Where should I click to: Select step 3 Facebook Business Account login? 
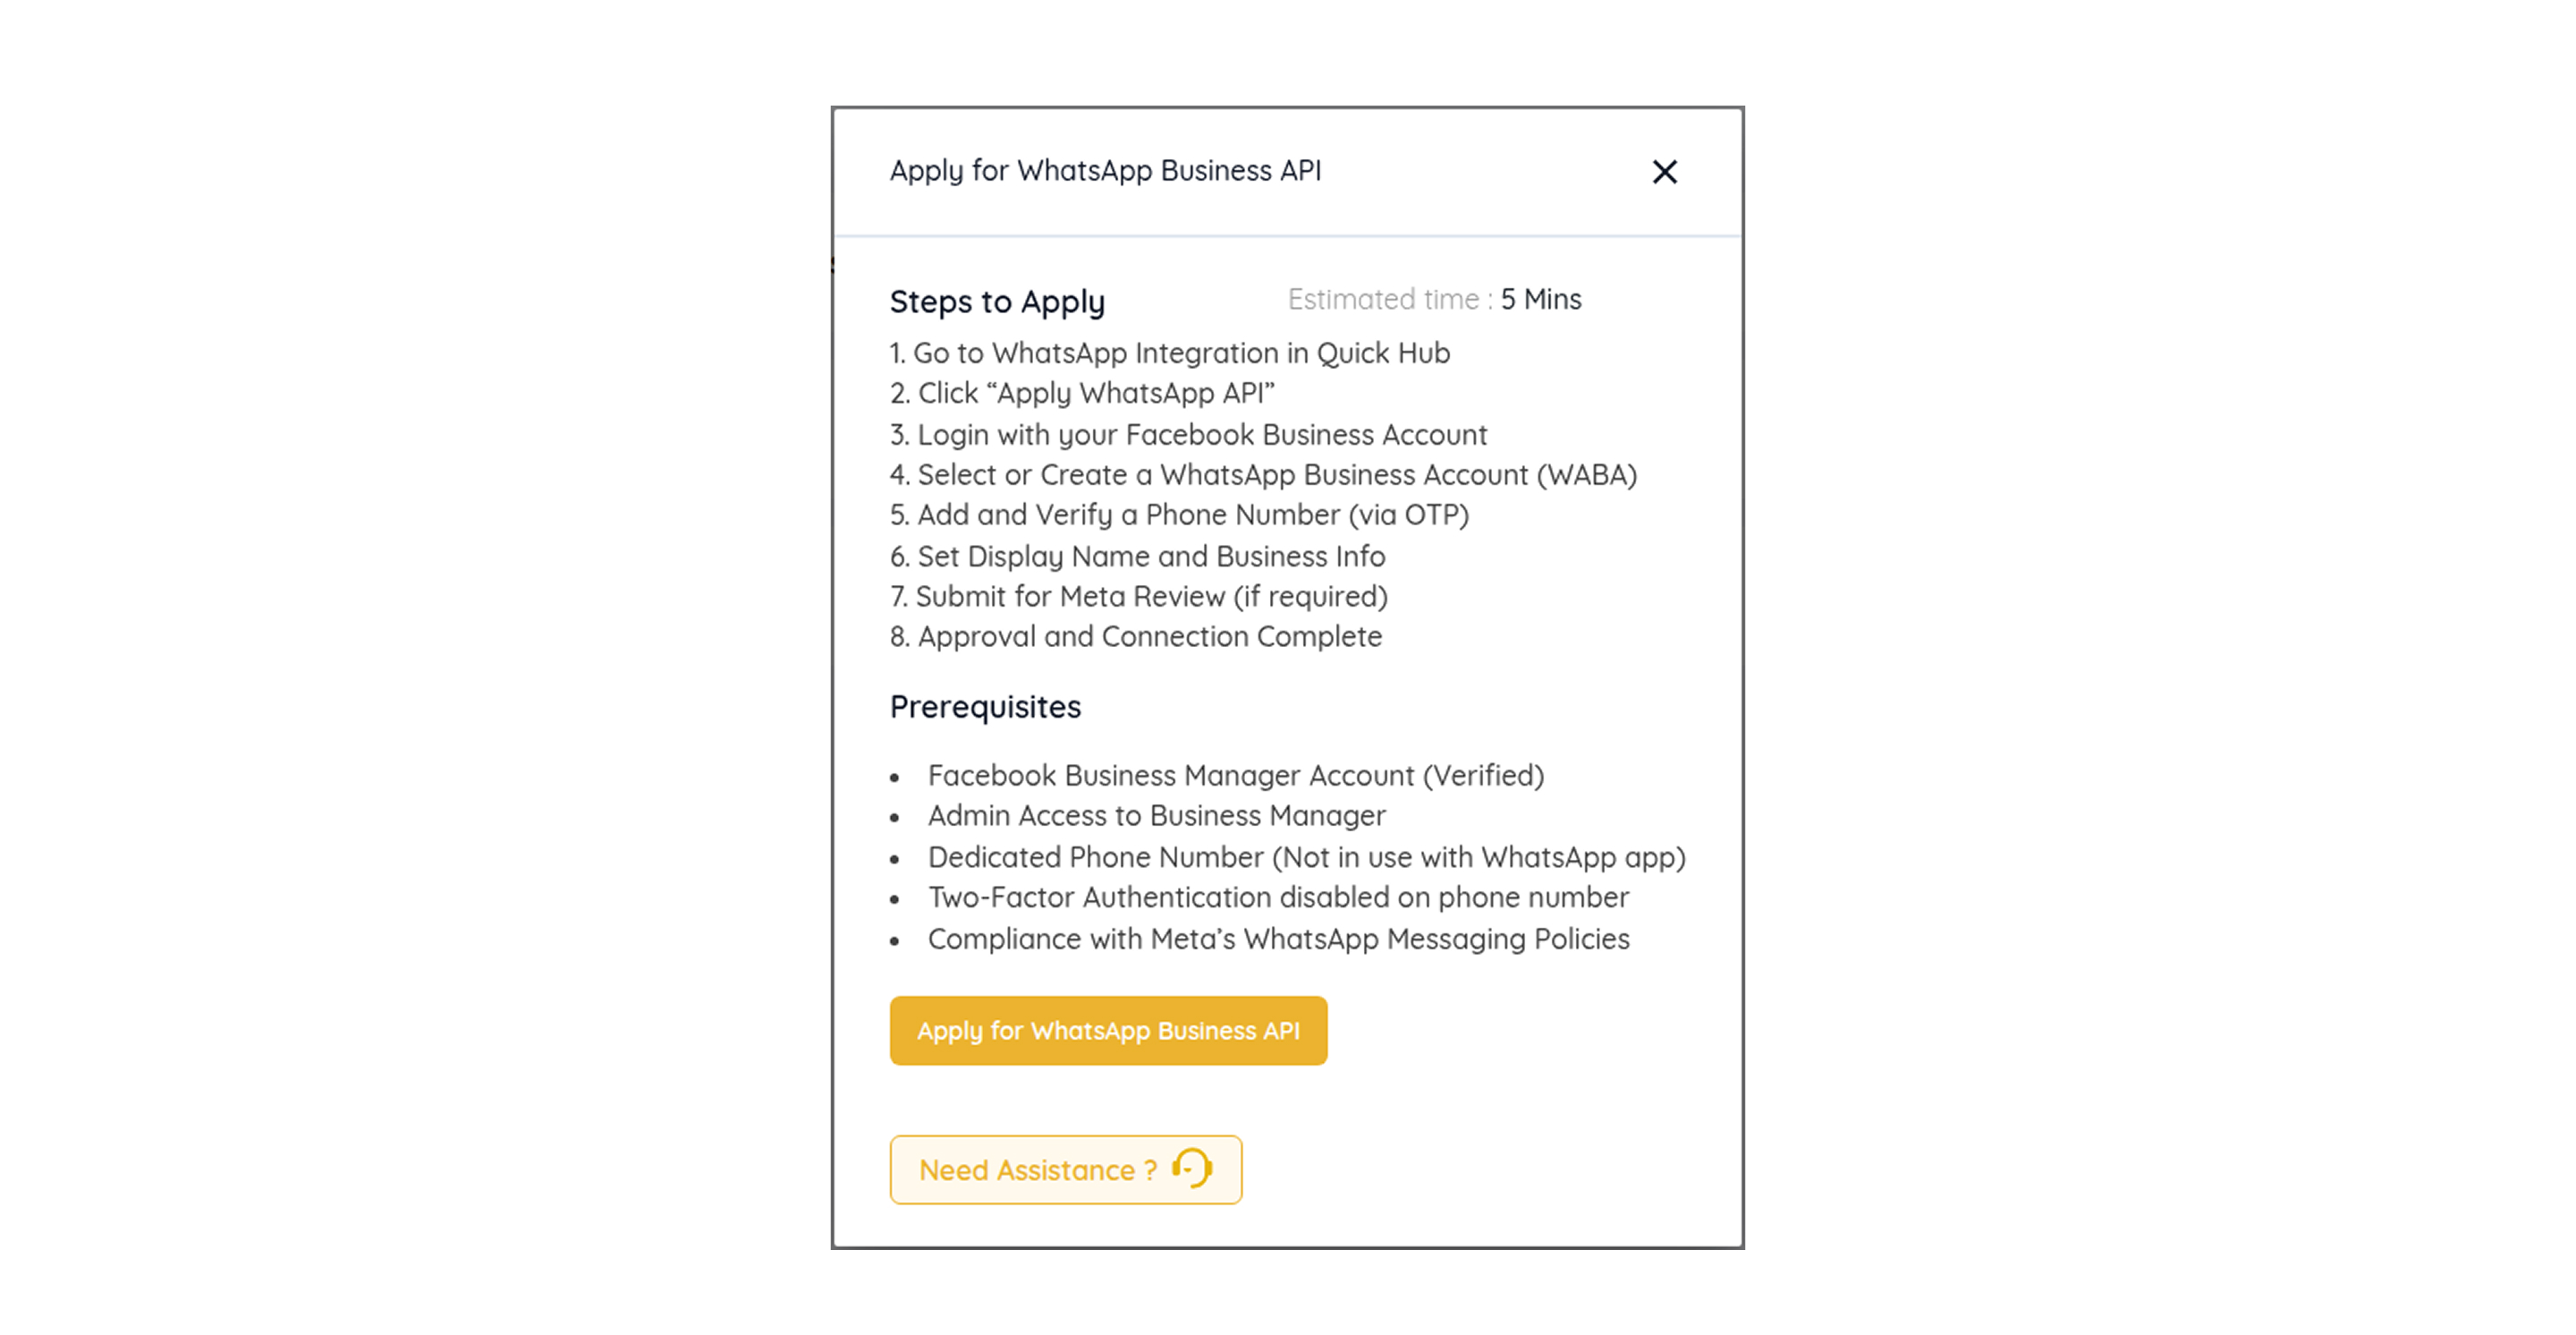click(1188, 435)
